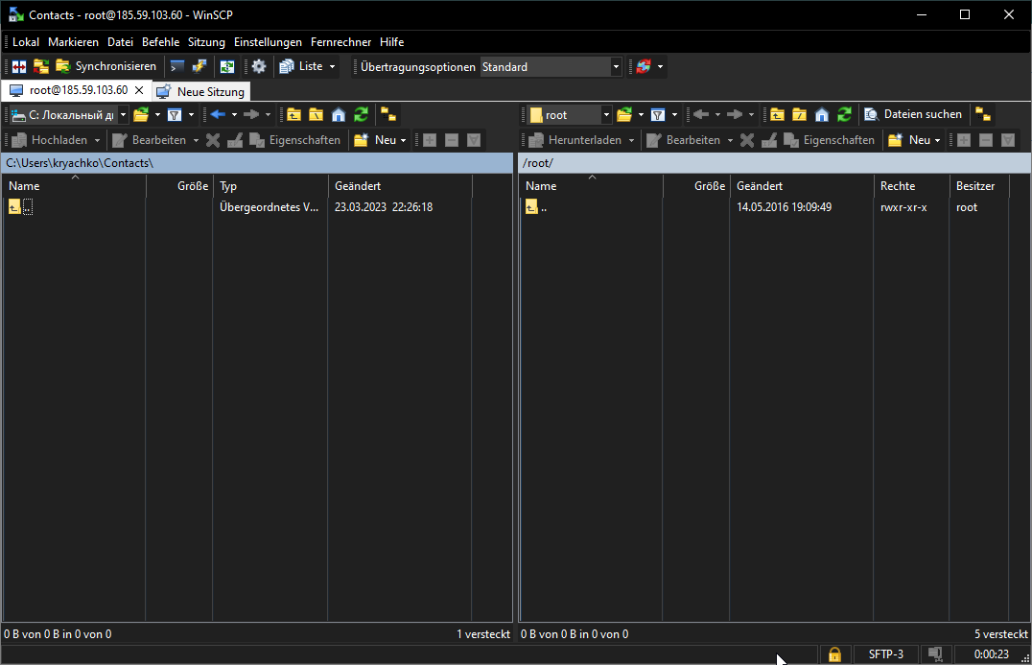Click local Eigenschaften button
The image size is (1032, 665).
click(295, 140)
